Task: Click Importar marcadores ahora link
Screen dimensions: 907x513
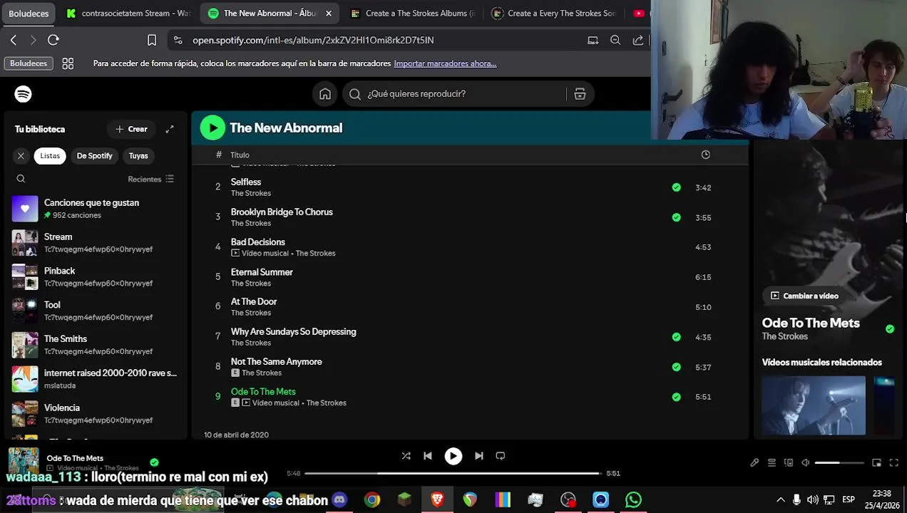Action: tap(445, 63)
